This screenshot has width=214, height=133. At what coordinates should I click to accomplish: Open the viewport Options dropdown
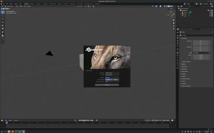172,9
